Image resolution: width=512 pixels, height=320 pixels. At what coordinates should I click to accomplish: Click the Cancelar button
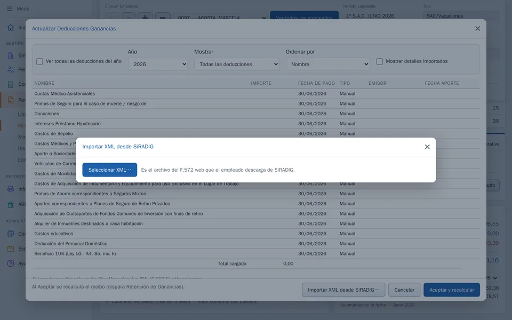click(x=404, y=290)
